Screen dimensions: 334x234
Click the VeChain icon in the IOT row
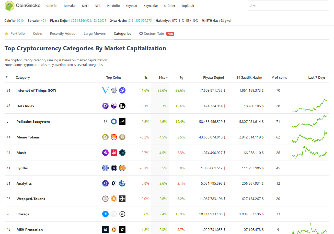coord(105,90)
